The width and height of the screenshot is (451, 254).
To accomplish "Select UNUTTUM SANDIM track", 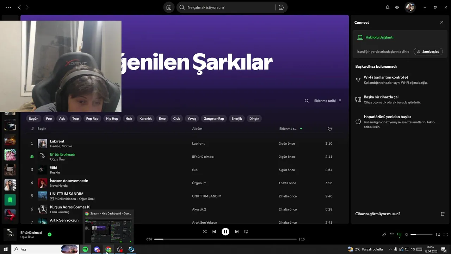I will 67,194.
